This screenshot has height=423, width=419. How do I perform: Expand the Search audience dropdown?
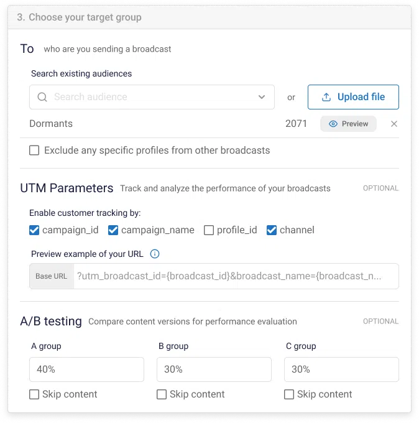(x=262, y=97)
